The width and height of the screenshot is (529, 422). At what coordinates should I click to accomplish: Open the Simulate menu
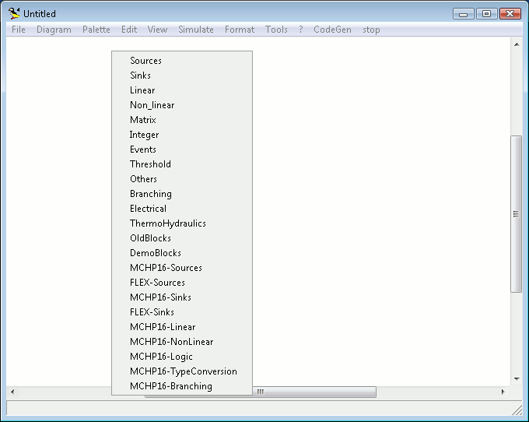point(196,30)
